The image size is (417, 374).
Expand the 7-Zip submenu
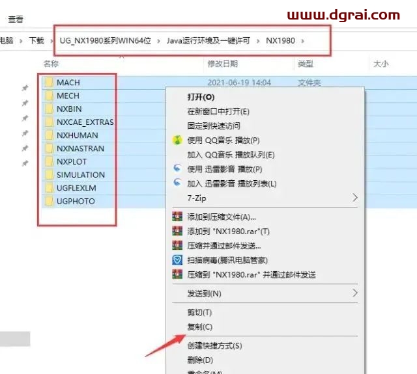265,198
